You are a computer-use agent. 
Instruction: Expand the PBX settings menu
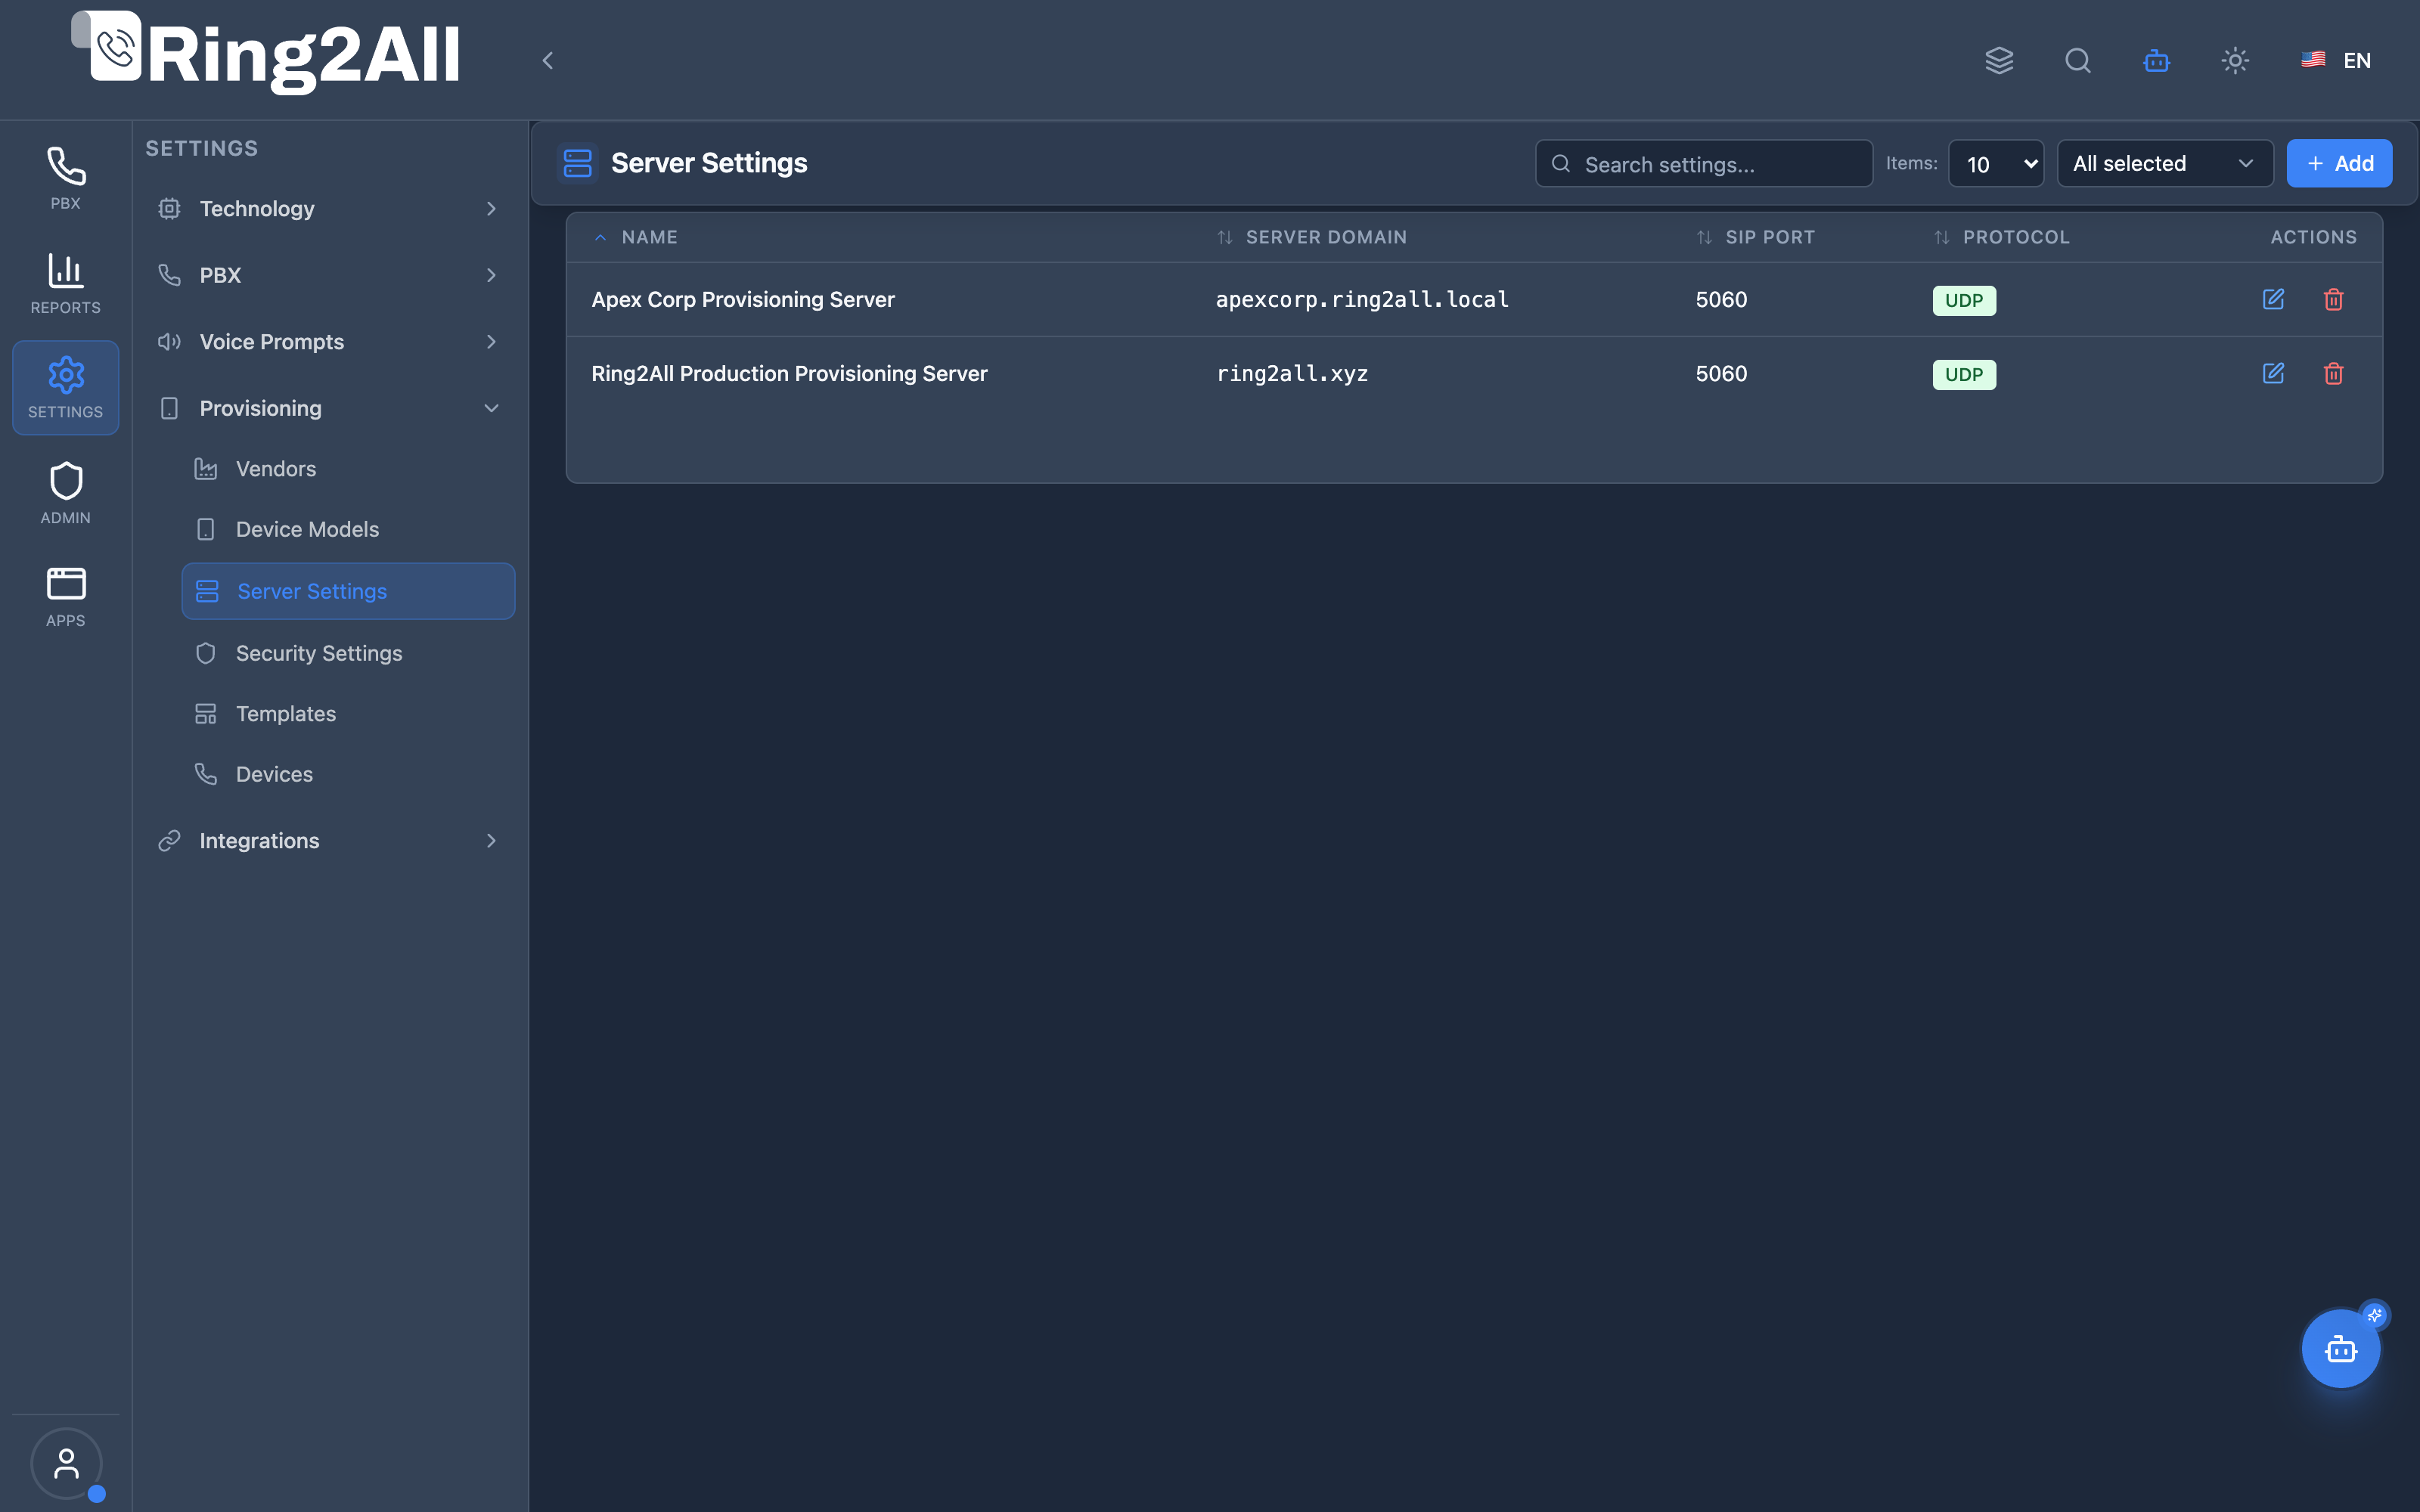pyautogui.click(x=329, y=275)
